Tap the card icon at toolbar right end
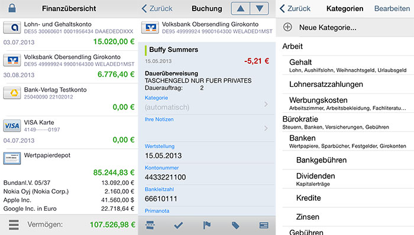 point(264,225)
